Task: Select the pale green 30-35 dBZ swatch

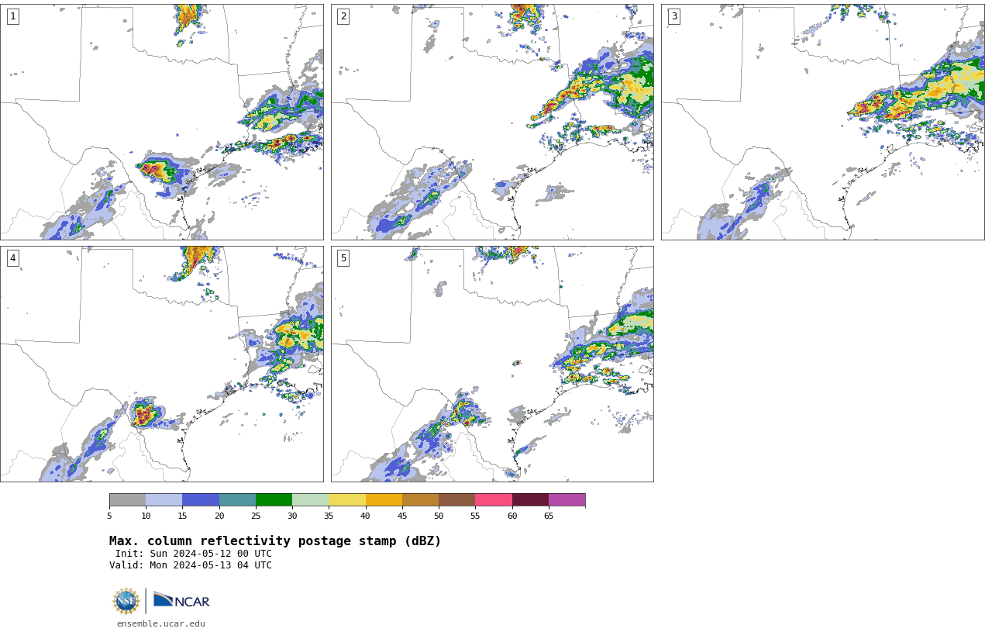Action: pyautogui.click(x=310, y=499)
